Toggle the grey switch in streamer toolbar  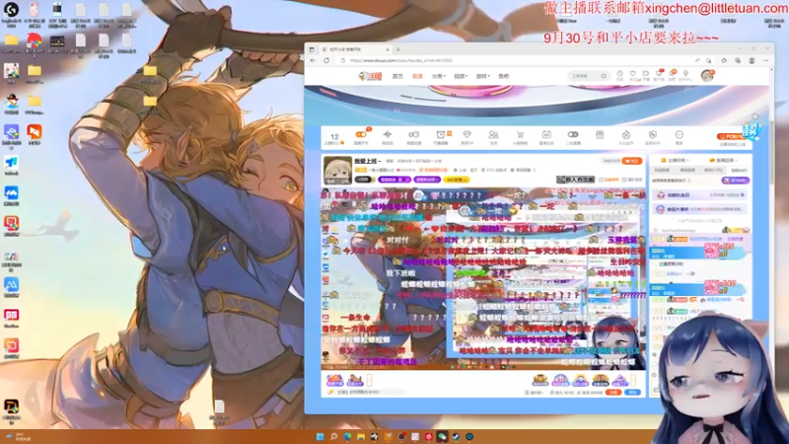click(x=573, y=134)
